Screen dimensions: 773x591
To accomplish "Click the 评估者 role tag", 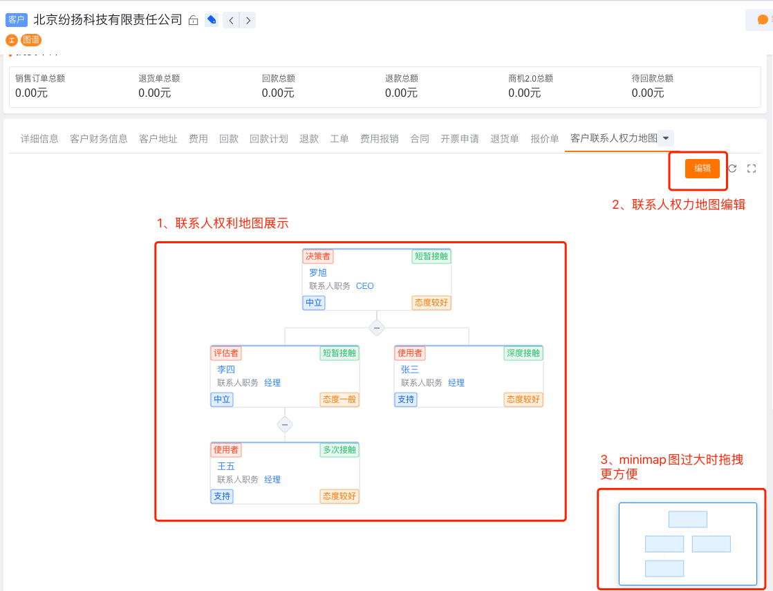I will point(226,353).
